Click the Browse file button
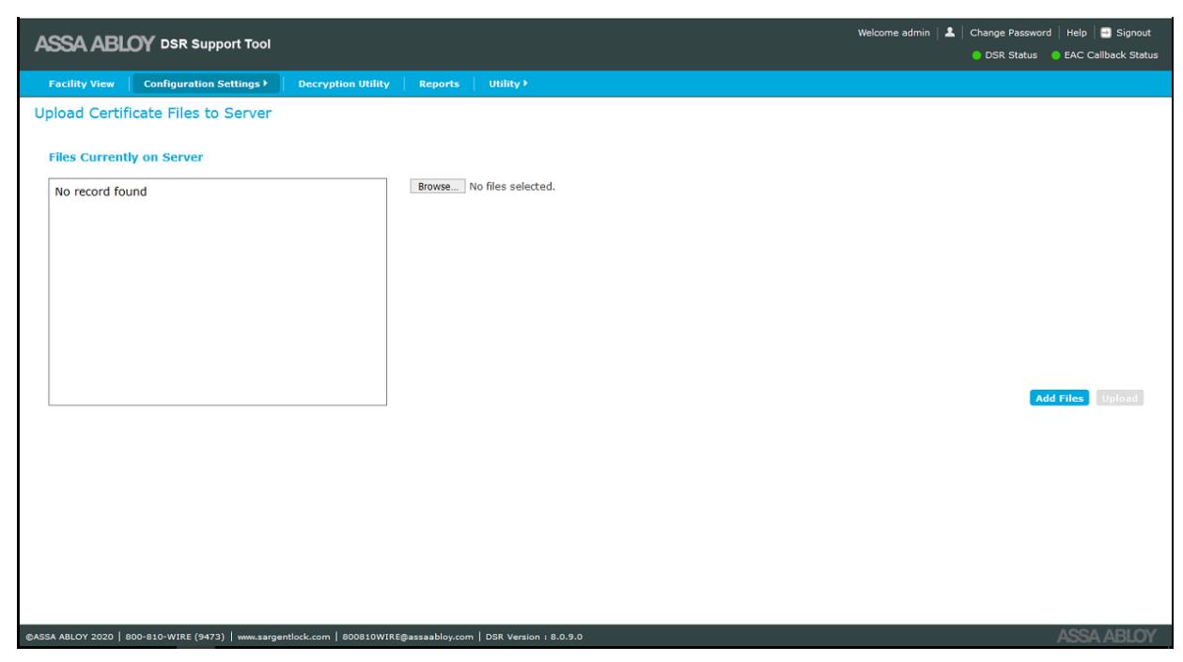The width and height of the screenshot is (1183, 662). (x=437, y=186)
